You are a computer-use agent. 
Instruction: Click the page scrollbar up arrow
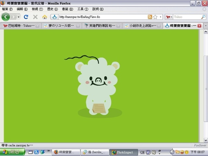pos(206,32)
